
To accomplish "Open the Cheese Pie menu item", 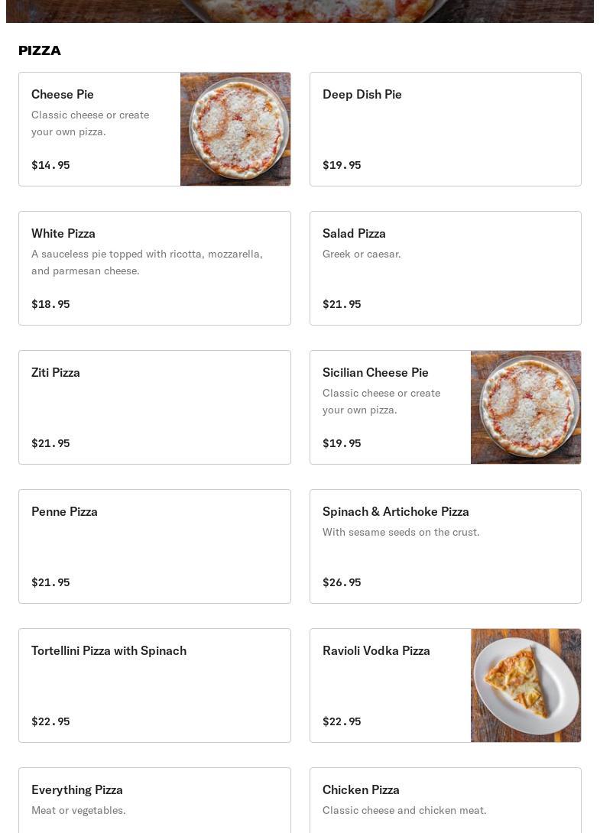I will (x=63, y=94).
